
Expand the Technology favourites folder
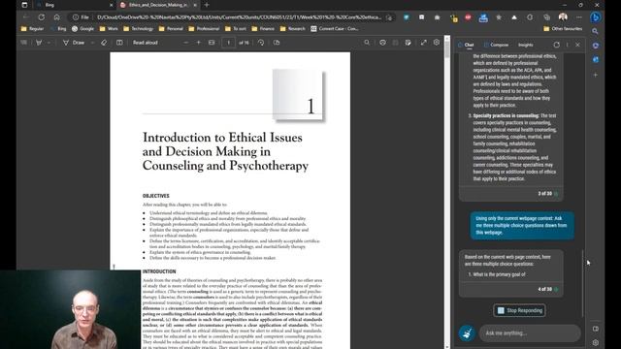[138, 28]
